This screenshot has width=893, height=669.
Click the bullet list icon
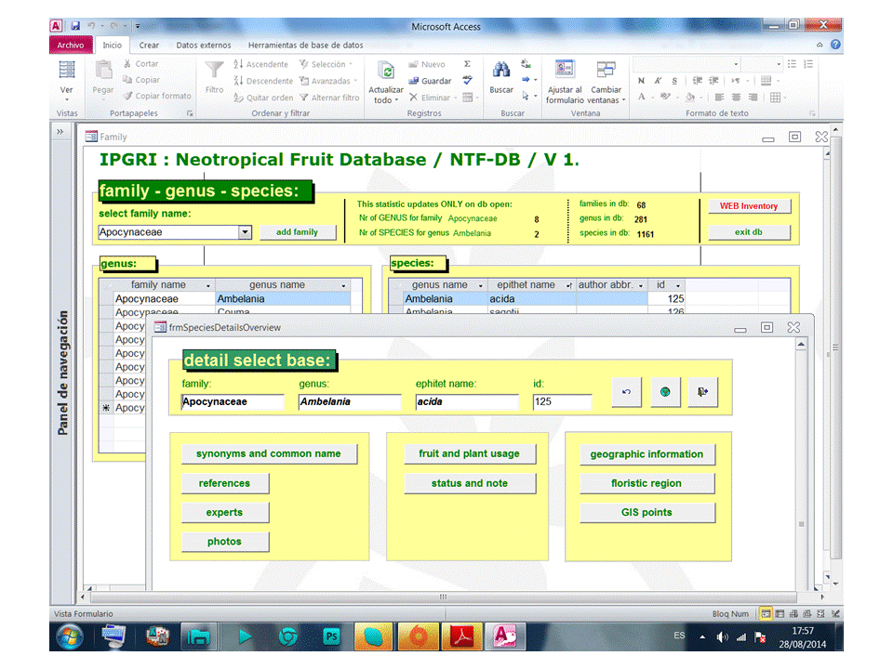(792, 64)
